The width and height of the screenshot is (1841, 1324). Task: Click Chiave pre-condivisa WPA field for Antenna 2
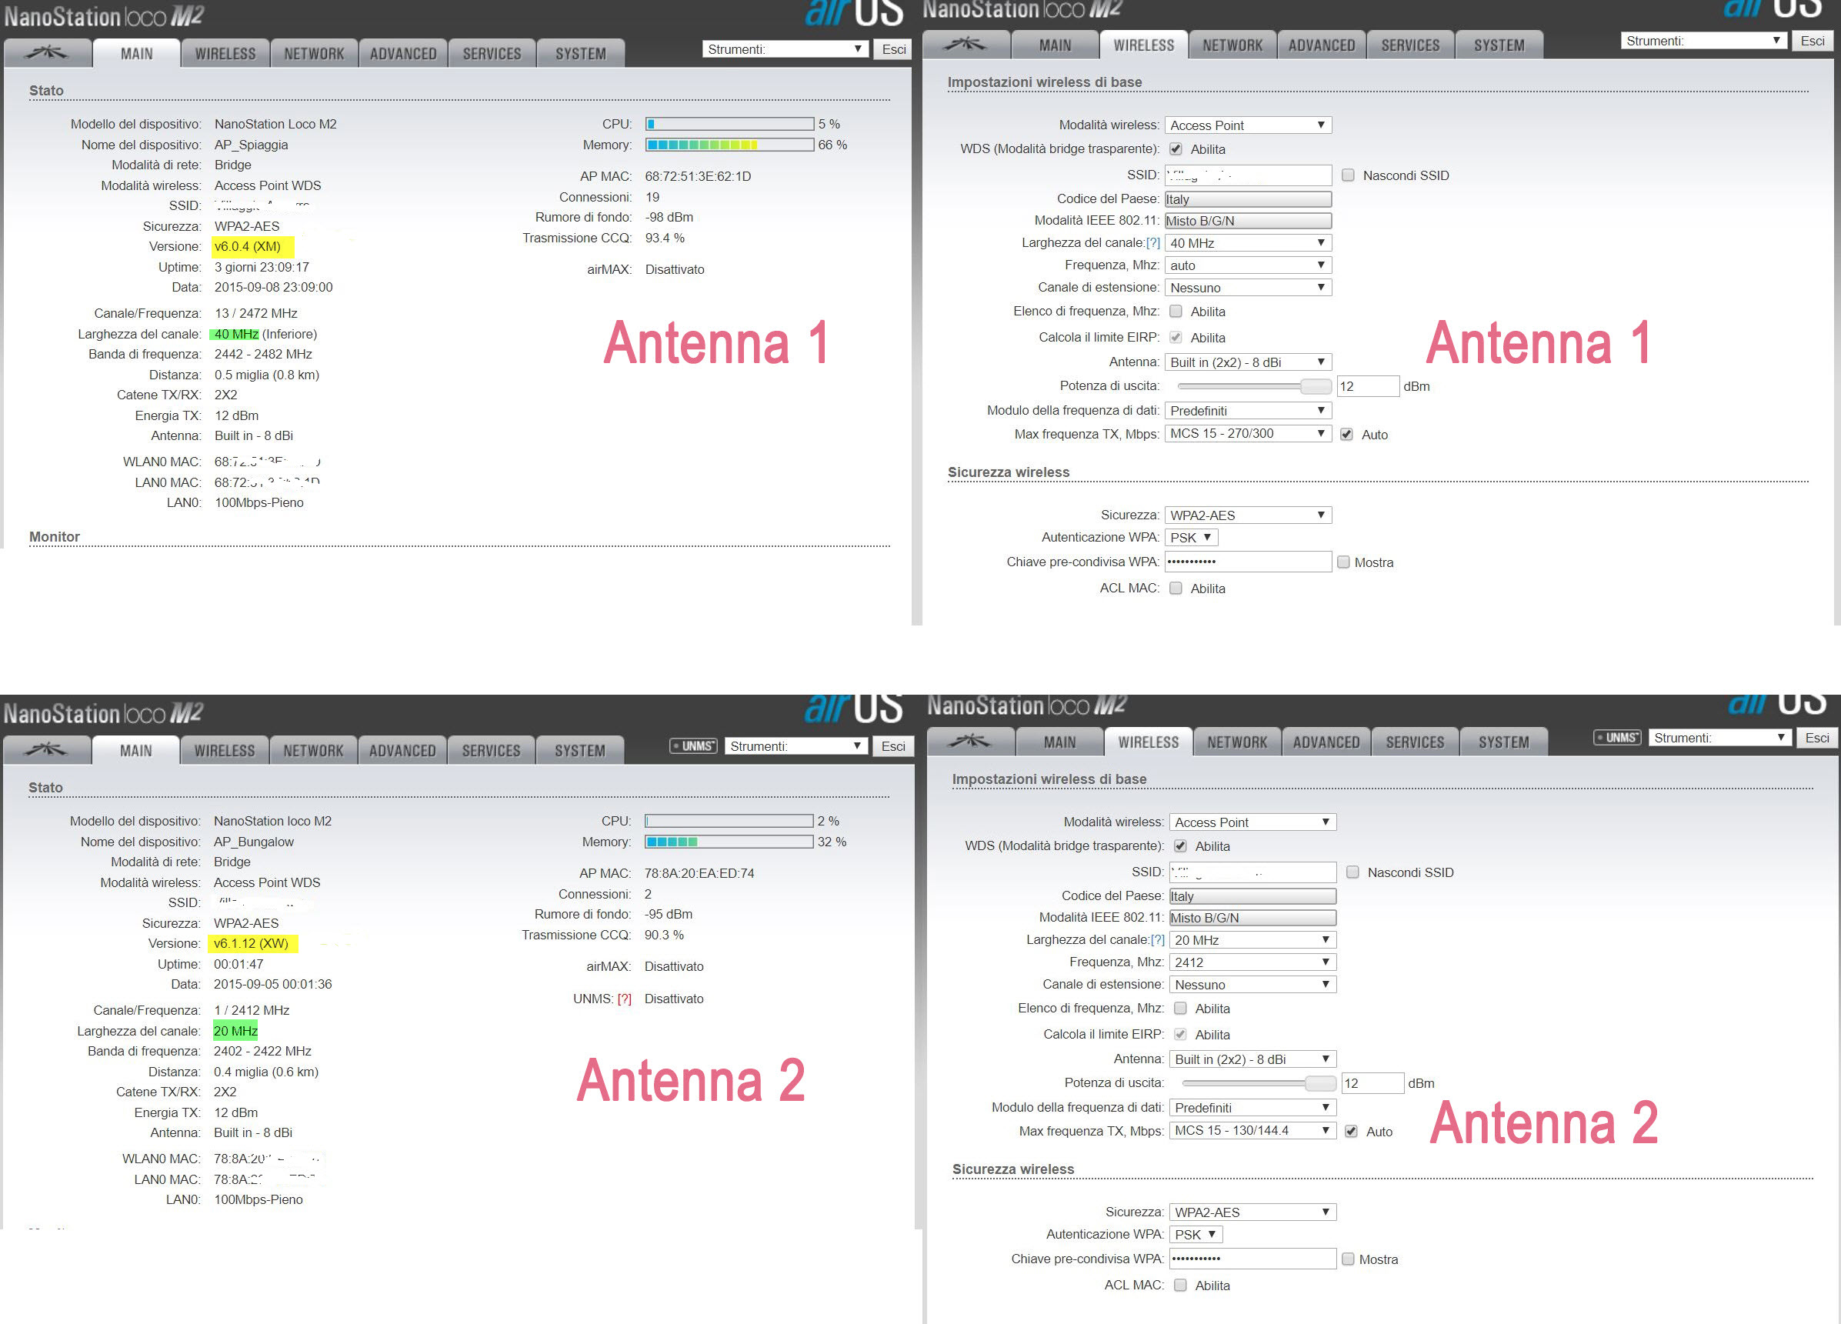[1253, 1259]
